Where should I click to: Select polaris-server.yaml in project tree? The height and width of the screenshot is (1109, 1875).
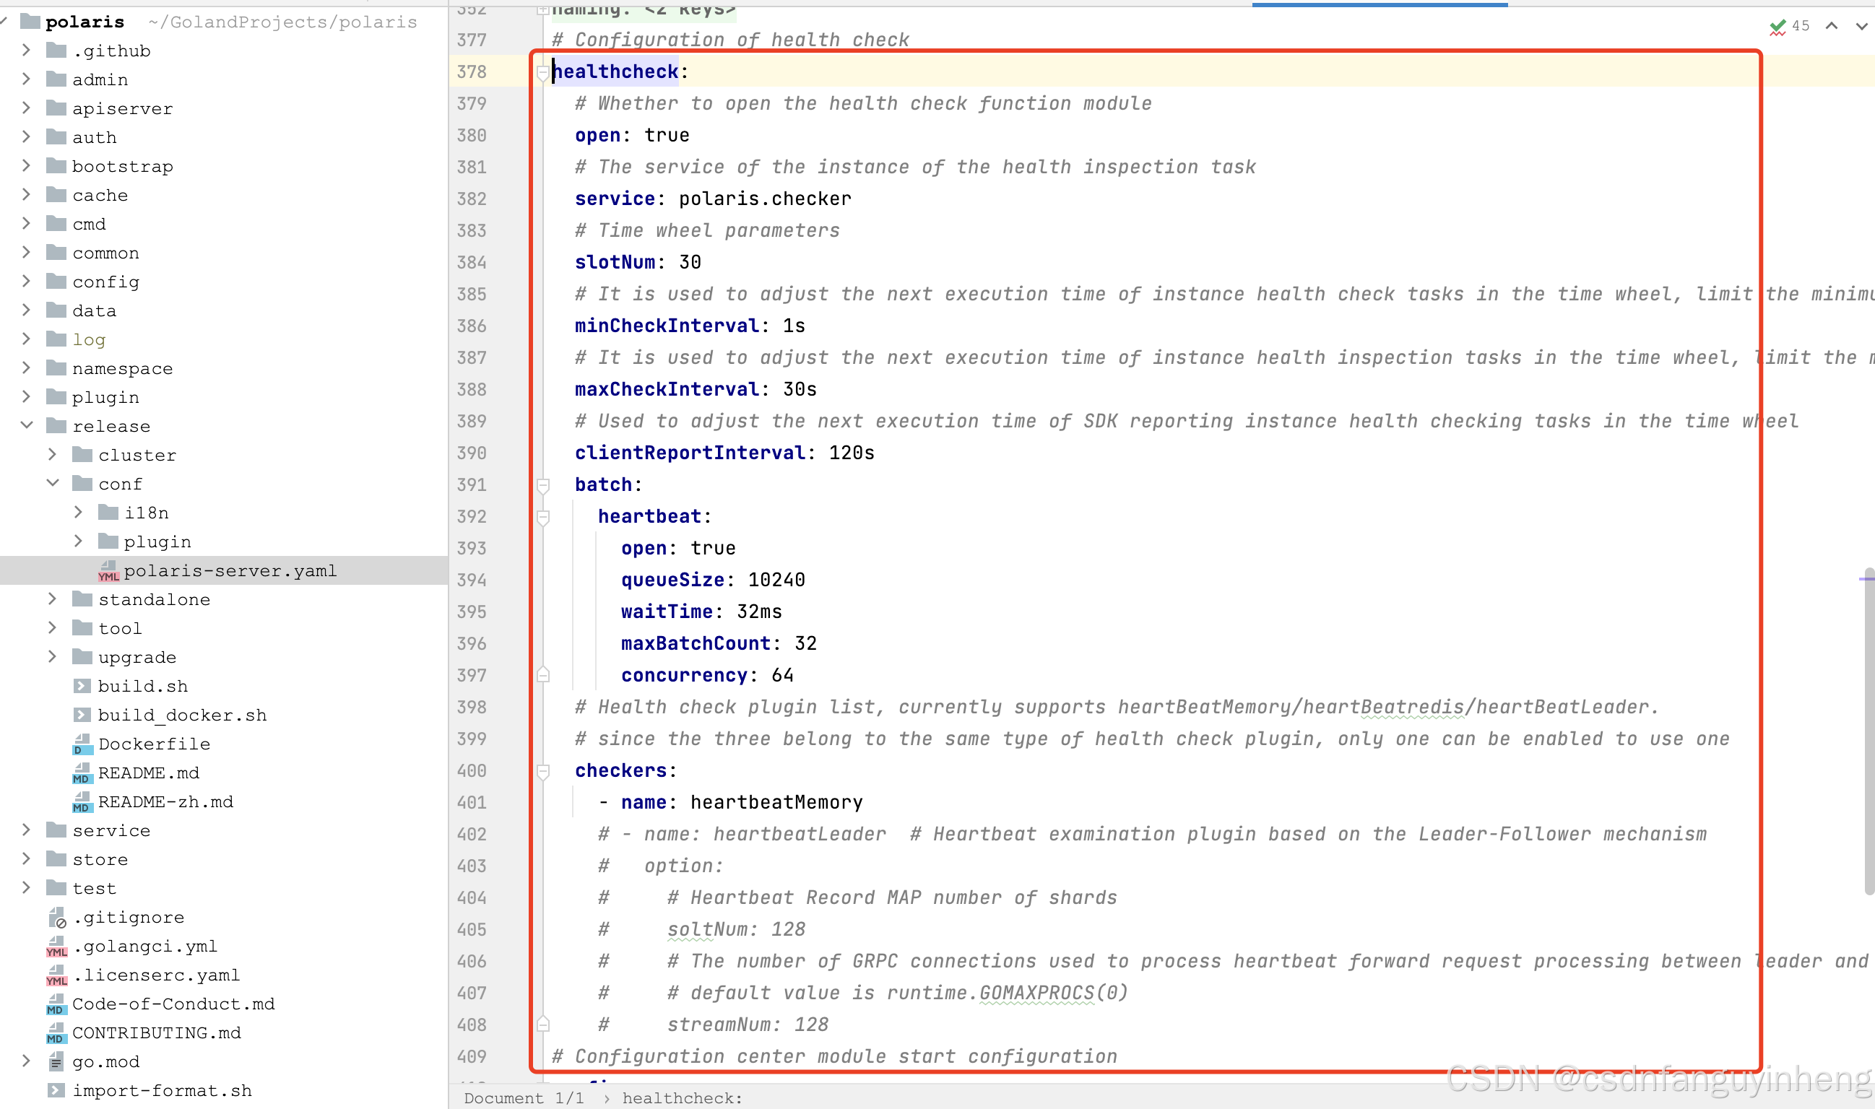click(230, 571)
